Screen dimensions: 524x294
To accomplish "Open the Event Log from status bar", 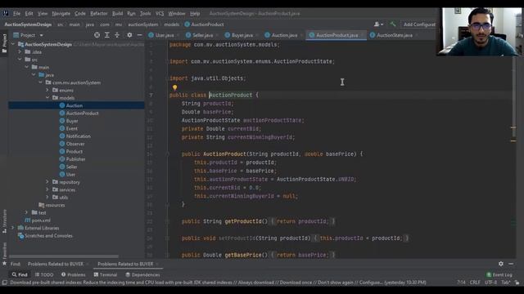I will point(499,274).
